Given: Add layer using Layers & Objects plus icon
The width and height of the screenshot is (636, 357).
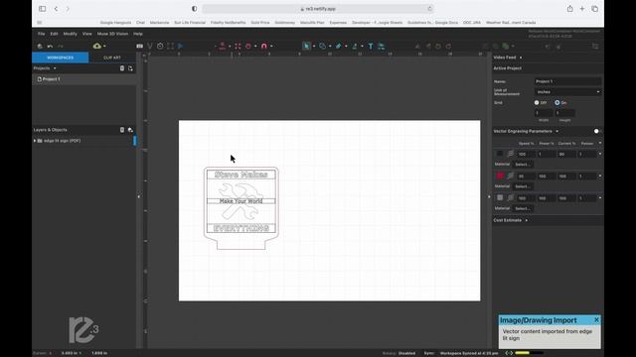Looking at the screenshot, I should coord(130,130).
